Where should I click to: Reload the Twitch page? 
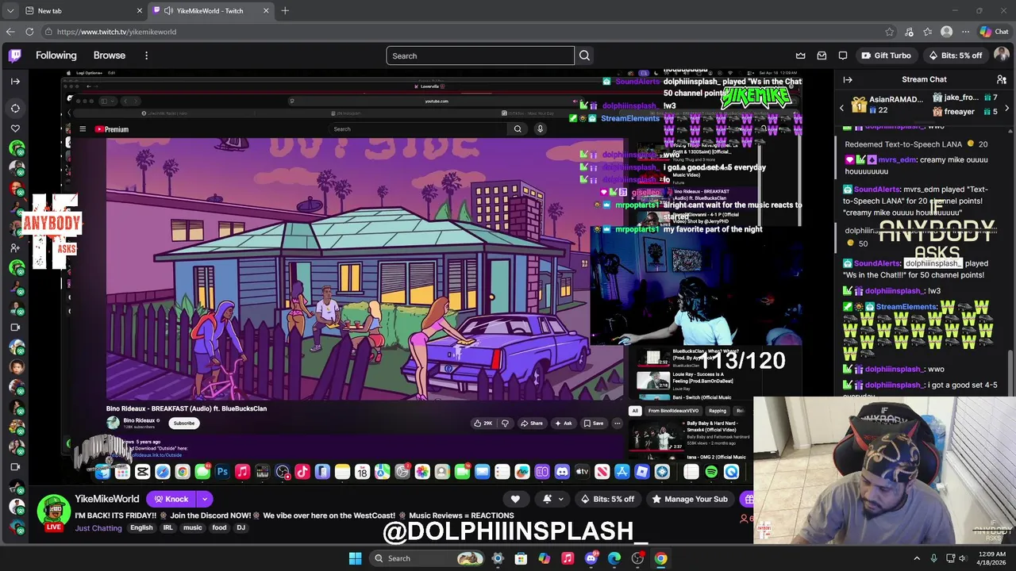tap(29, 32)
